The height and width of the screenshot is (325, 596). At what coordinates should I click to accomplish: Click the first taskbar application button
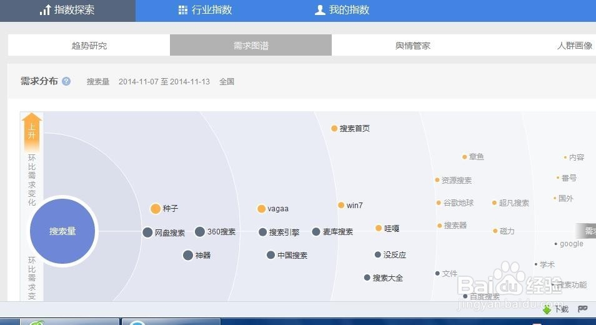tap(69, 322)
